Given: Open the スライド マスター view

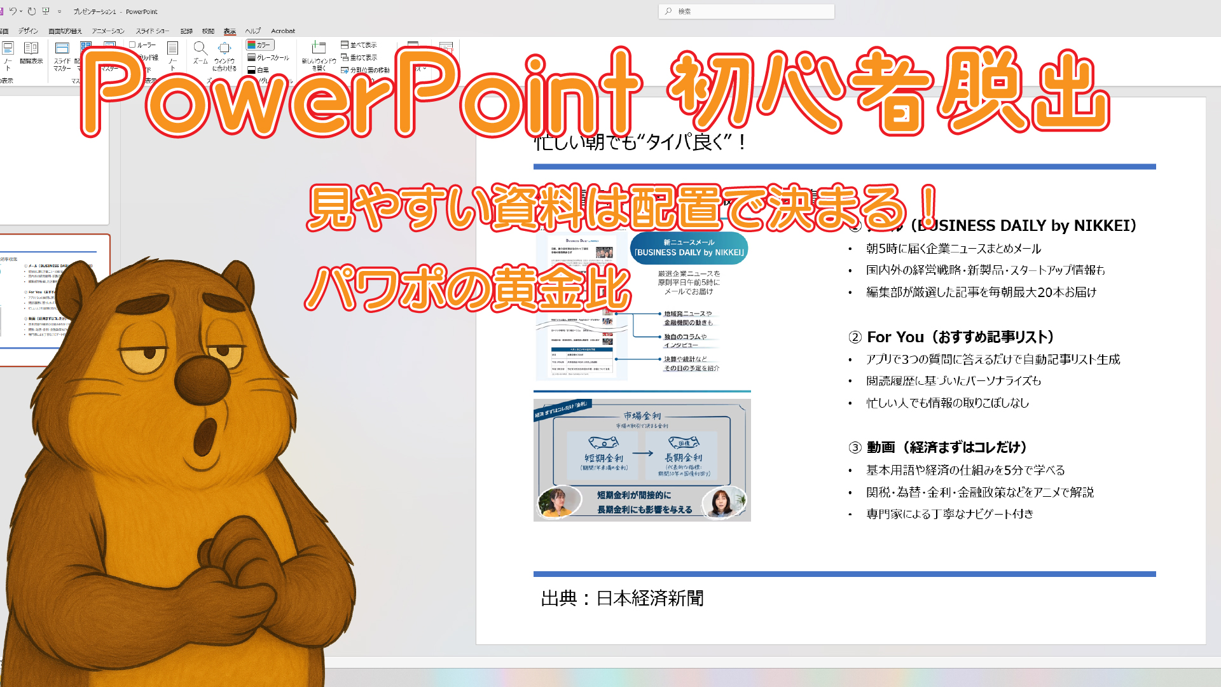Looking at the screenshot, I should [62, 56].
